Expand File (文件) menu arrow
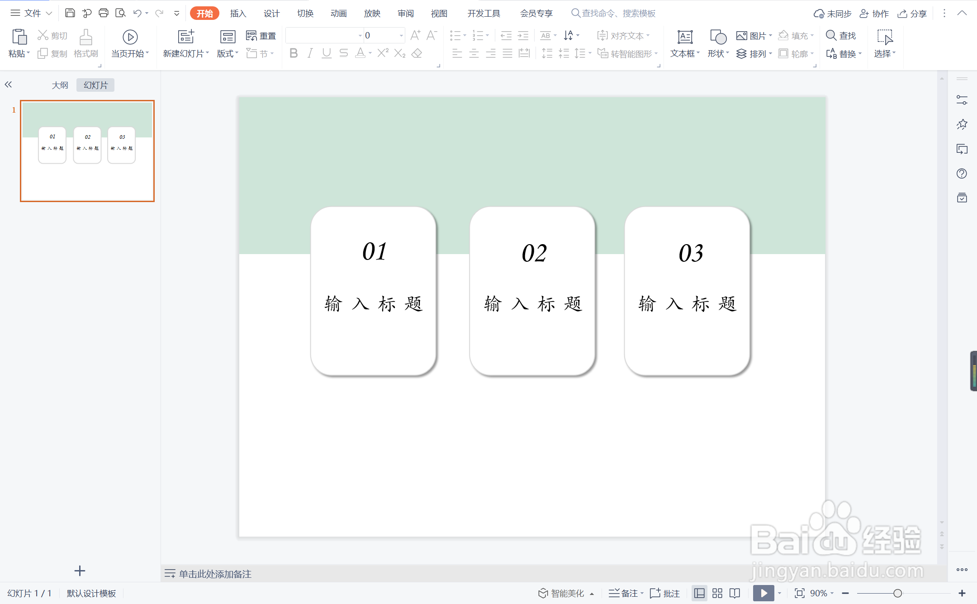This screenshot has width=977, height=604. [x=49, y=13]
